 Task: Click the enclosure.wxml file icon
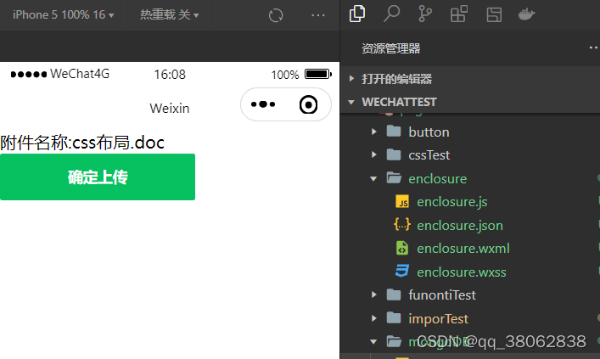[401, 249]
